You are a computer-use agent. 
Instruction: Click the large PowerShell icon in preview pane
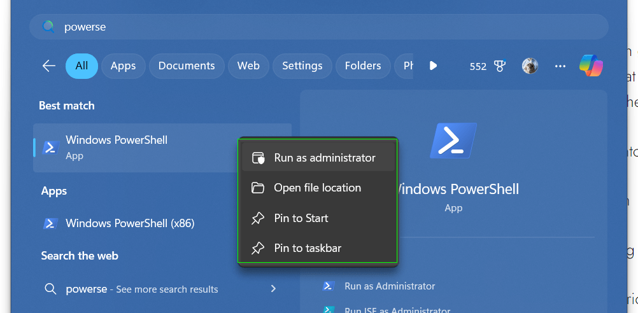pos(453,140)
